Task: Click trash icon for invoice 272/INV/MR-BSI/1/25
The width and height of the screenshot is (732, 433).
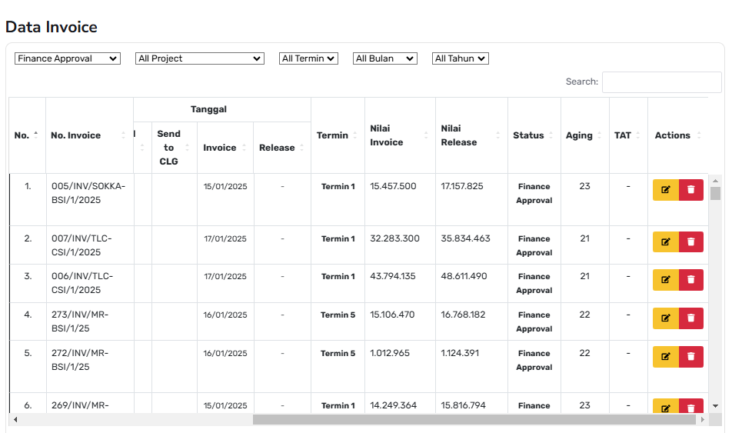Action: pyautogui.click(x=690, y=356)
